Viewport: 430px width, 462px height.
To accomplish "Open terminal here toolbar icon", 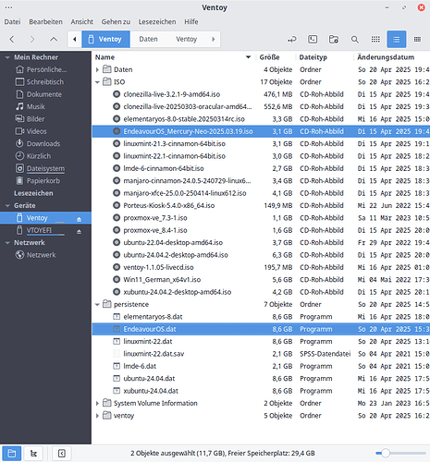I will (x=313, y=39).
